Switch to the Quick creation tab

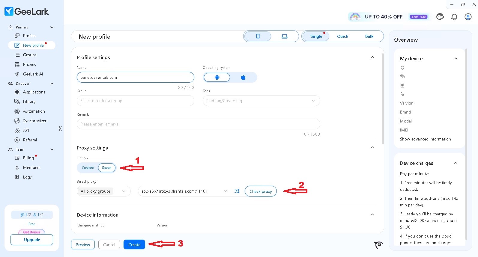coord(342,36)
